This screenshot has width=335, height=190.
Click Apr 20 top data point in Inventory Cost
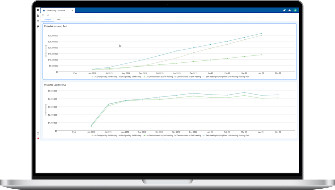click(261, 33)
